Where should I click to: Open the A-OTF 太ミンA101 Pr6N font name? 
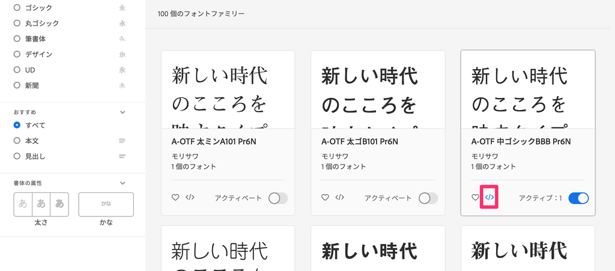[214, 142]
